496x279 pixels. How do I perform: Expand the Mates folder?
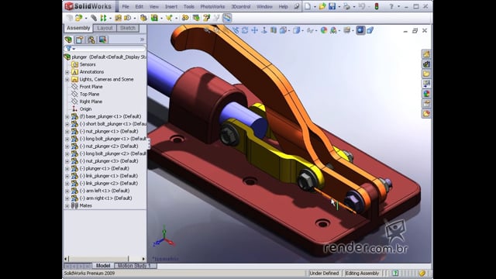point(67,205)
